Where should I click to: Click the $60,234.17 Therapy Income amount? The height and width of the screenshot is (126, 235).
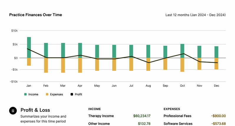142,116
